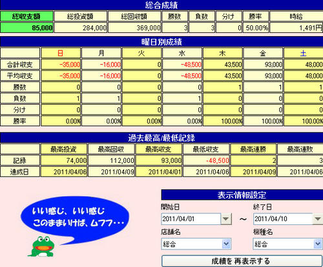
Task: Click the 終了日 field showing 2011/04/10
Action: (283, 219)
